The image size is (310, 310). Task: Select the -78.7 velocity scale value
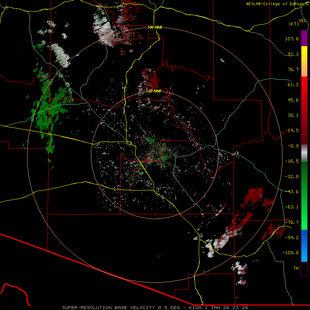coord(292,223)
